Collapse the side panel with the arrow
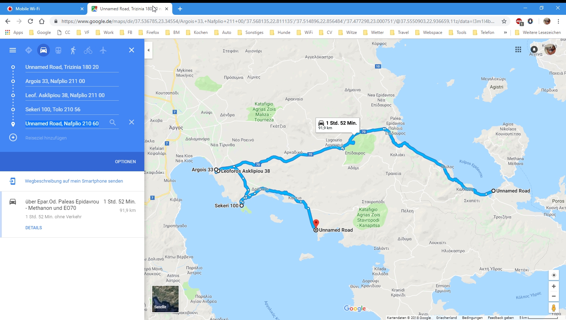Screen dimensions: 566x320 tap(149, 50)
